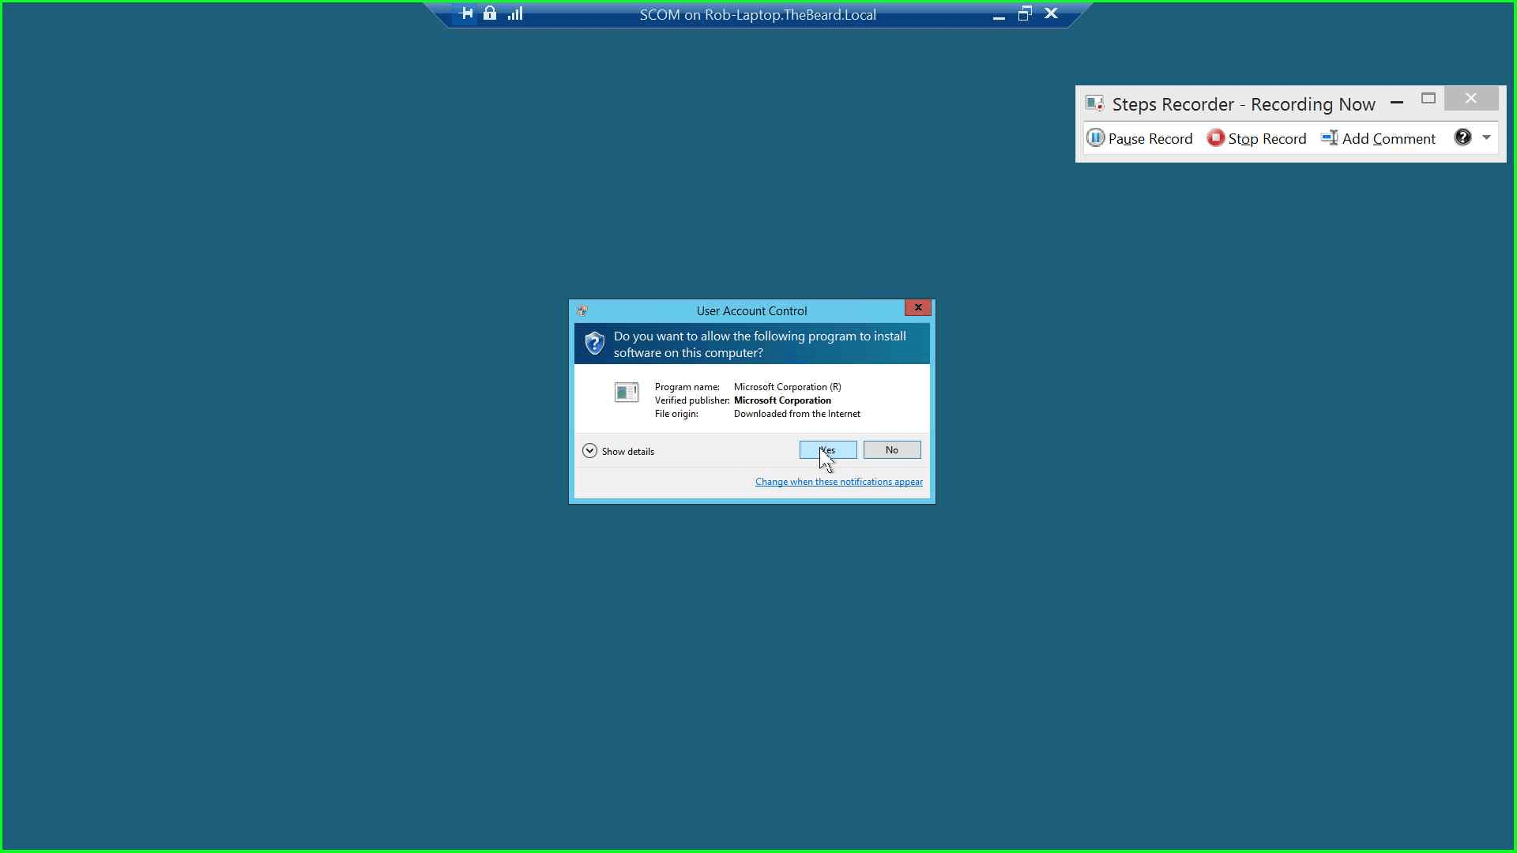Image resolution: width=1517 pixels, height=853 pixels.
Task: Open the dropdown arrow next to help
Action: [1486, 137]
